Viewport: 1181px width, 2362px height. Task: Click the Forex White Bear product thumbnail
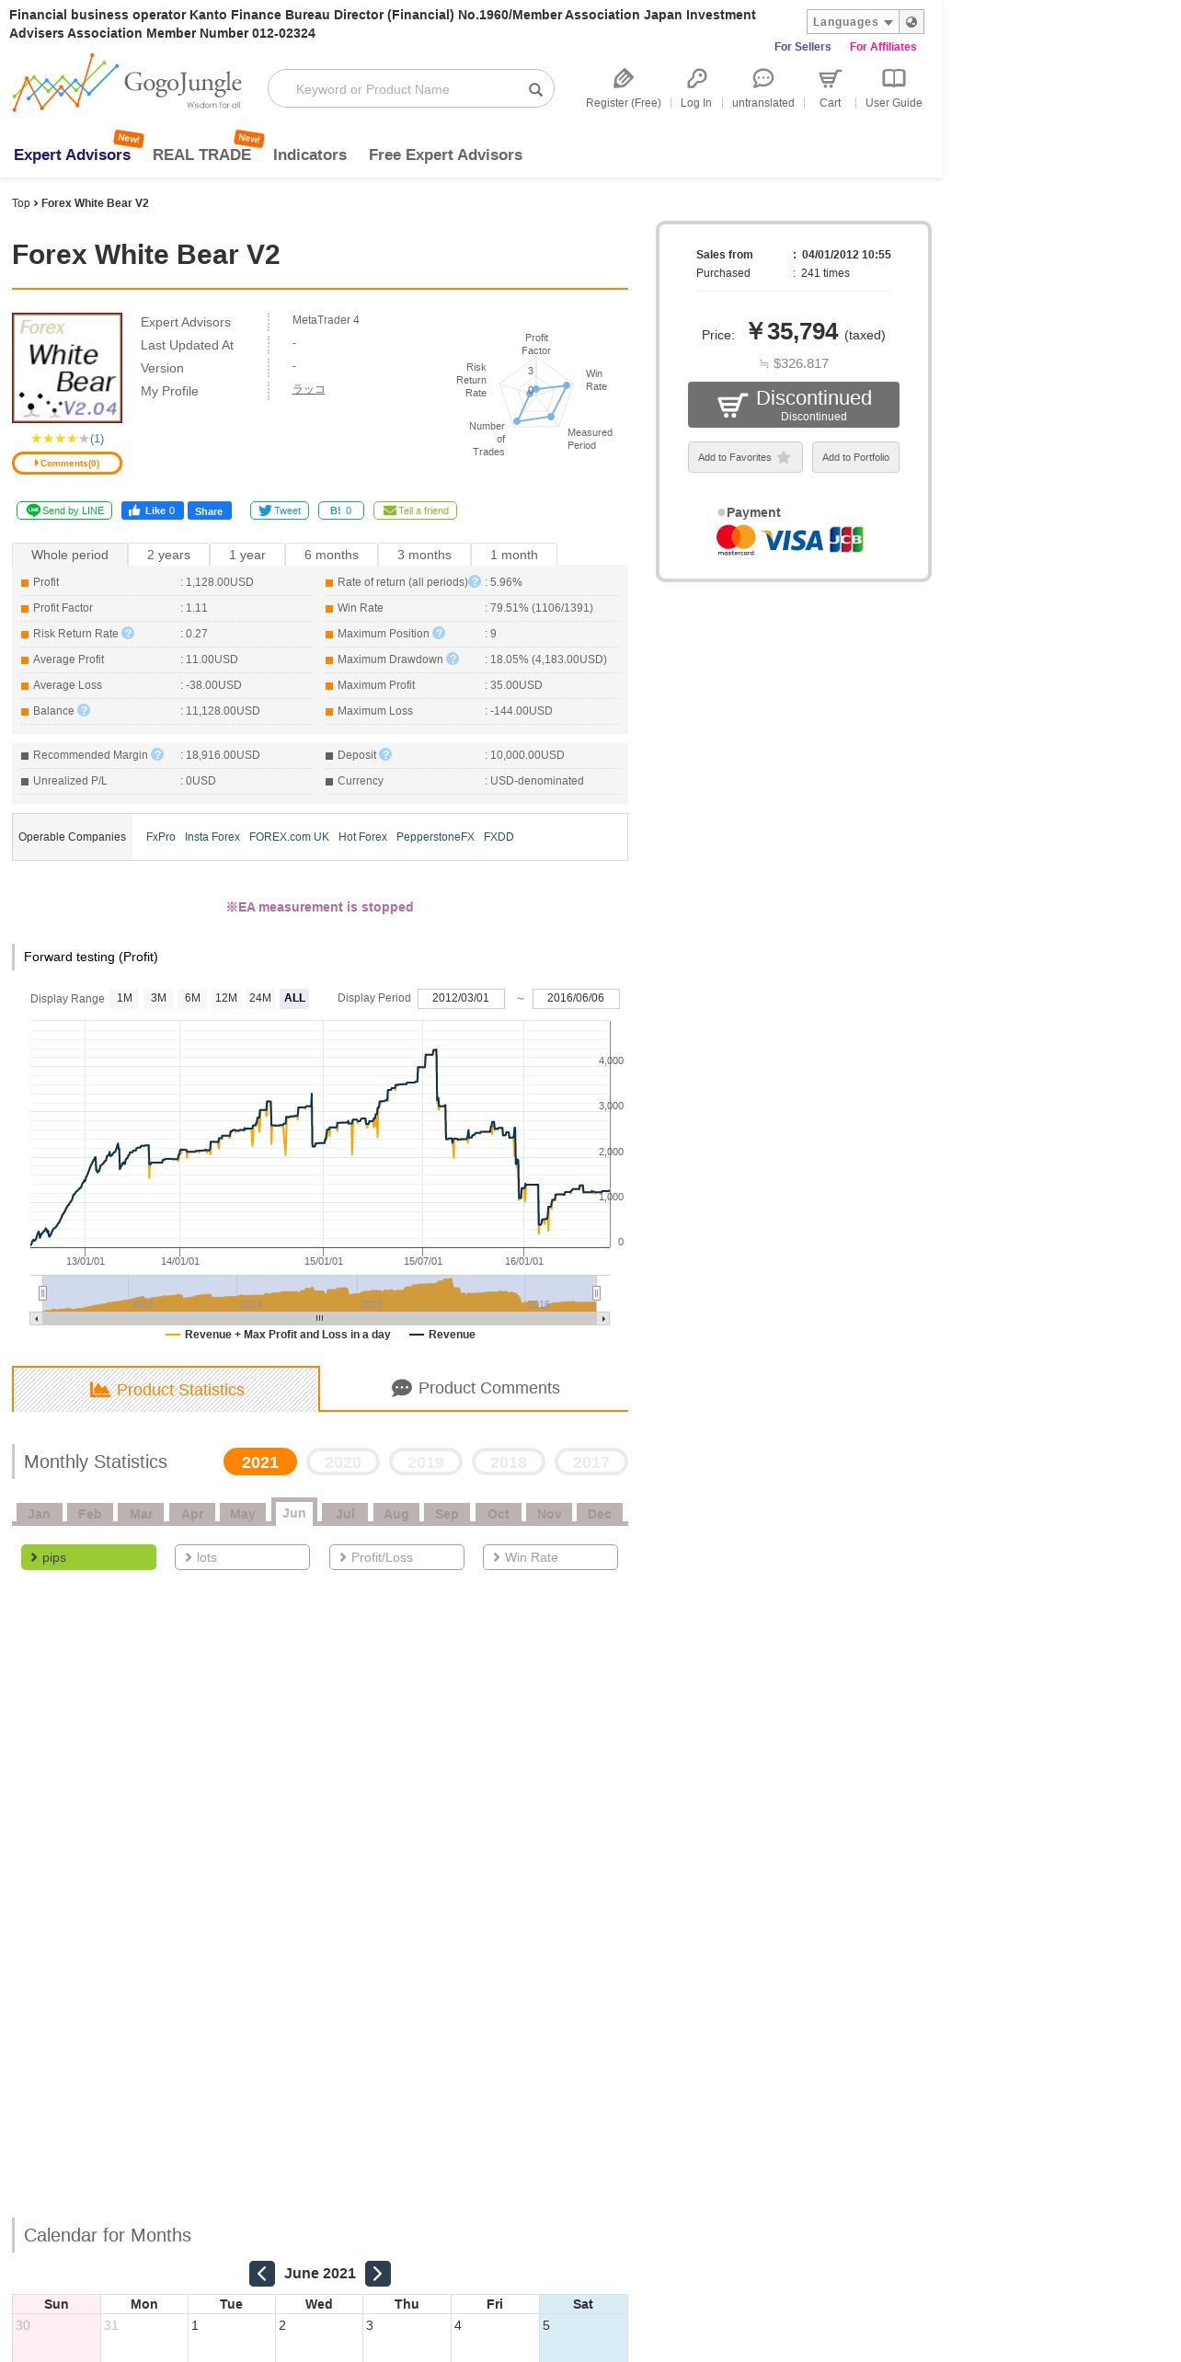coord(67,368)
